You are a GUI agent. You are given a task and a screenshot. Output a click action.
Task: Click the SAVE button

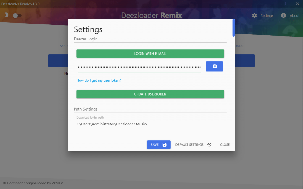point(159,144)
